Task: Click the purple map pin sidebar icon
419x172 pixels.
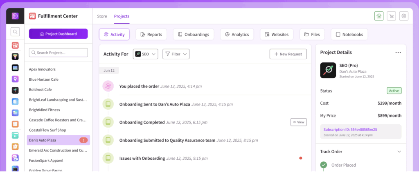Action: pyautogui.click(x=15, y=79)
